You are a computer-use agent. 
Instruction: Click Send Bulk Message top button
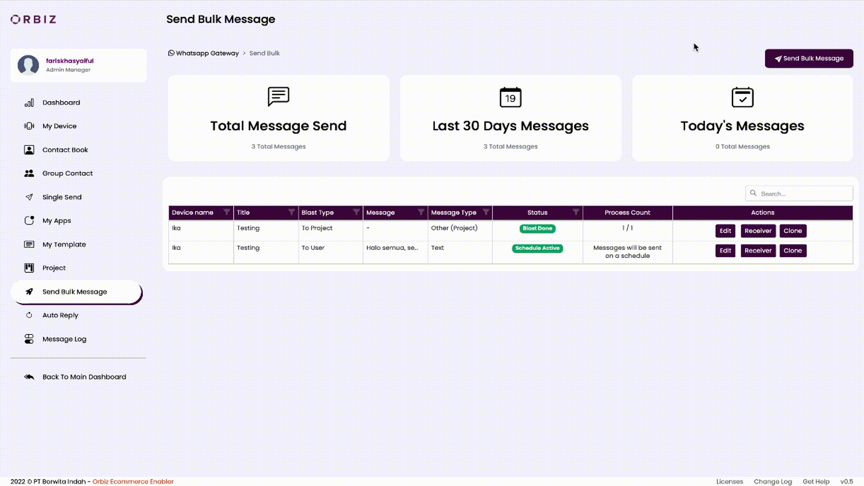[x=809, y=58]
